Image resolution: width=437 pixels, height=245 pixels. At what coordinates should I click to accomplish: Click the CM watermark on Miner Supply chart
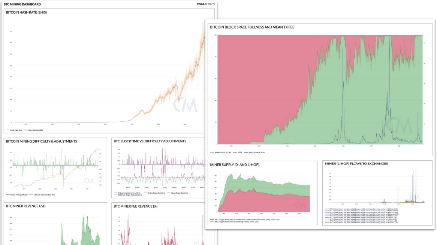pos(300,205)
